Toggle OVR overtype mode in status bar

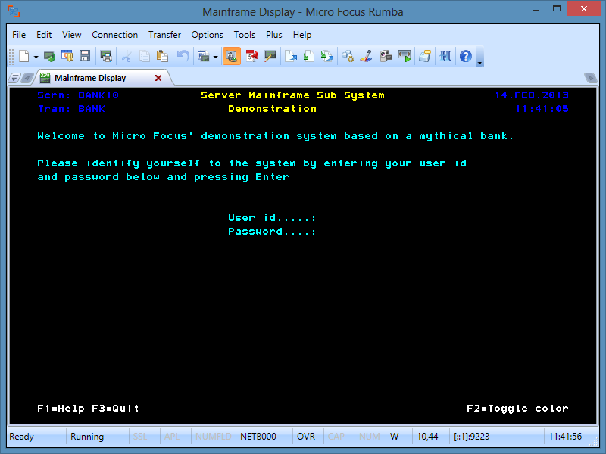coord(306,437)
